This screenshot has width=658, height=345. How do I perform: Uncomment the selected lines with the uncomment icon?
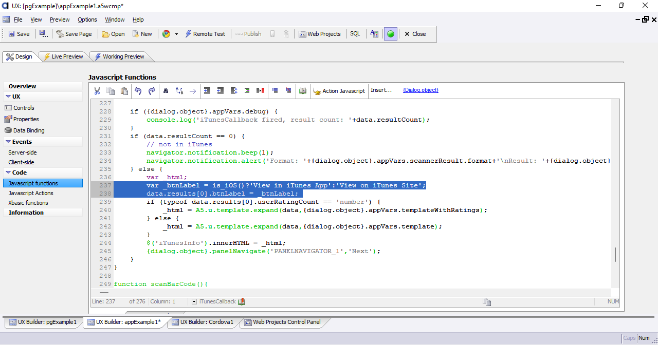click(288, 91)
